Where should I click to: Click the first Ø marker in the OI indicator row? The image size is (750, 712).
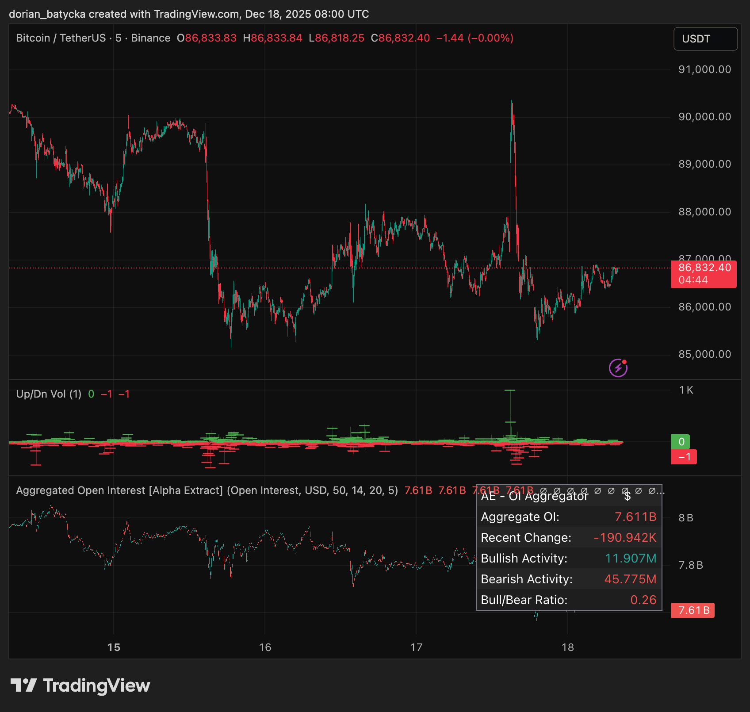coord(544,490)
